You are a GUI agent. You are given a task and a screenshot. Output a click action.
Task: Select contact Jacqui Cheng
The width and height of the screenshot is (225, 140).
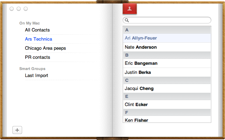[x=167, y=89]
